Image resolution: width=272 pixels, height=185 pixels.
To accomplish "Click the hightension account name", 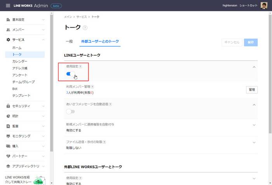I will pyautogui.click(x=230, y=5).
